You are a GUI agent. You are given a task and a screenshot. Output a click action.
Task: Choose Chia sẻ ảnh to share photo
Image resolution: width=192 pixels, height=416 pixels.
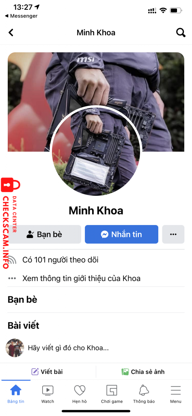[144, 371]
